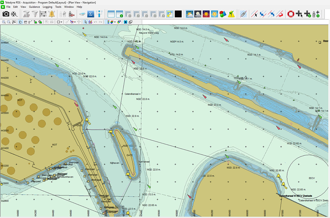Open the Logging menu
Image resolution: width=330 pixels, height=218 pixels.
point(47,7)
